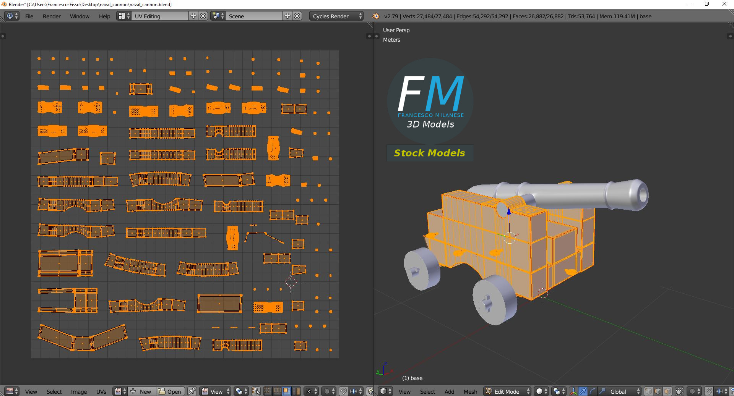Toggle snapping in the 3D viewport
This screenshot has height=396, width=734.
point(709,391)
